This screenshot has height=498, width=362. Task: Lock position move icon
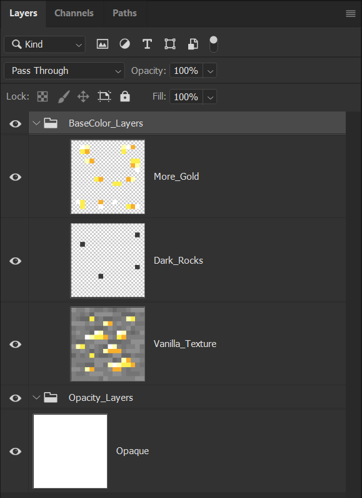(x=83, y=96)
